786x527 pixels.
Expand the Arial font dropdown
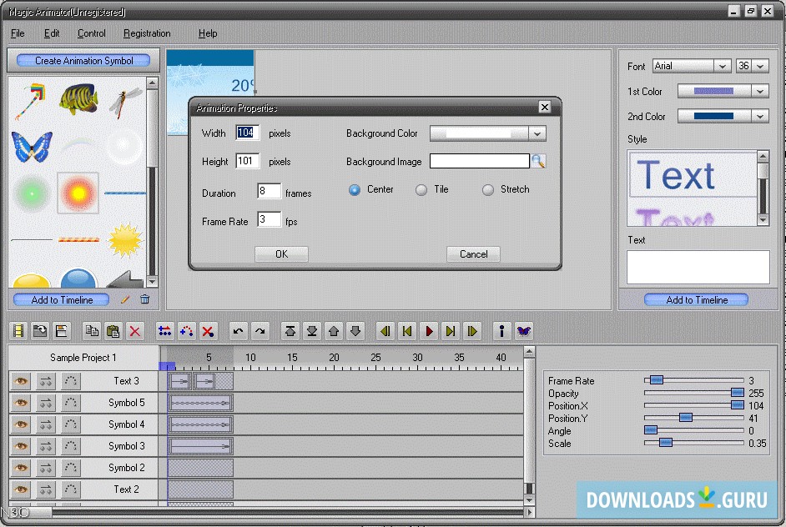point(721,67)
